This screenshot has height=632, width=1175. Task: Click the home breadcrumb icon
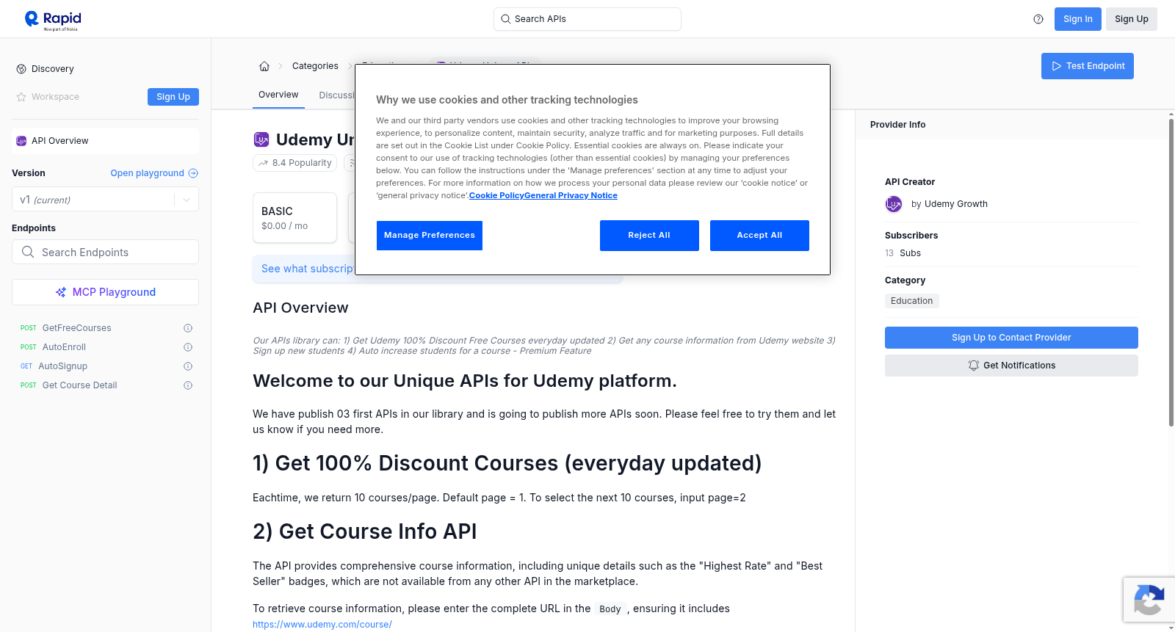click(264, 66)
